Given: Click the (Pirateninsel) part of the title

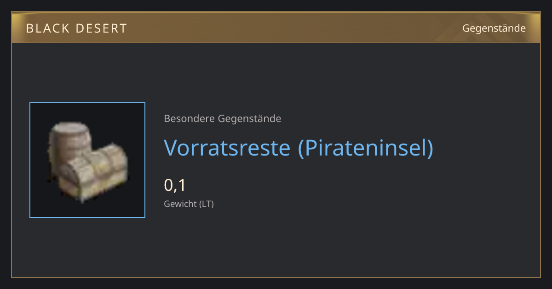Looking at the screenshot, I should (366, 148).
